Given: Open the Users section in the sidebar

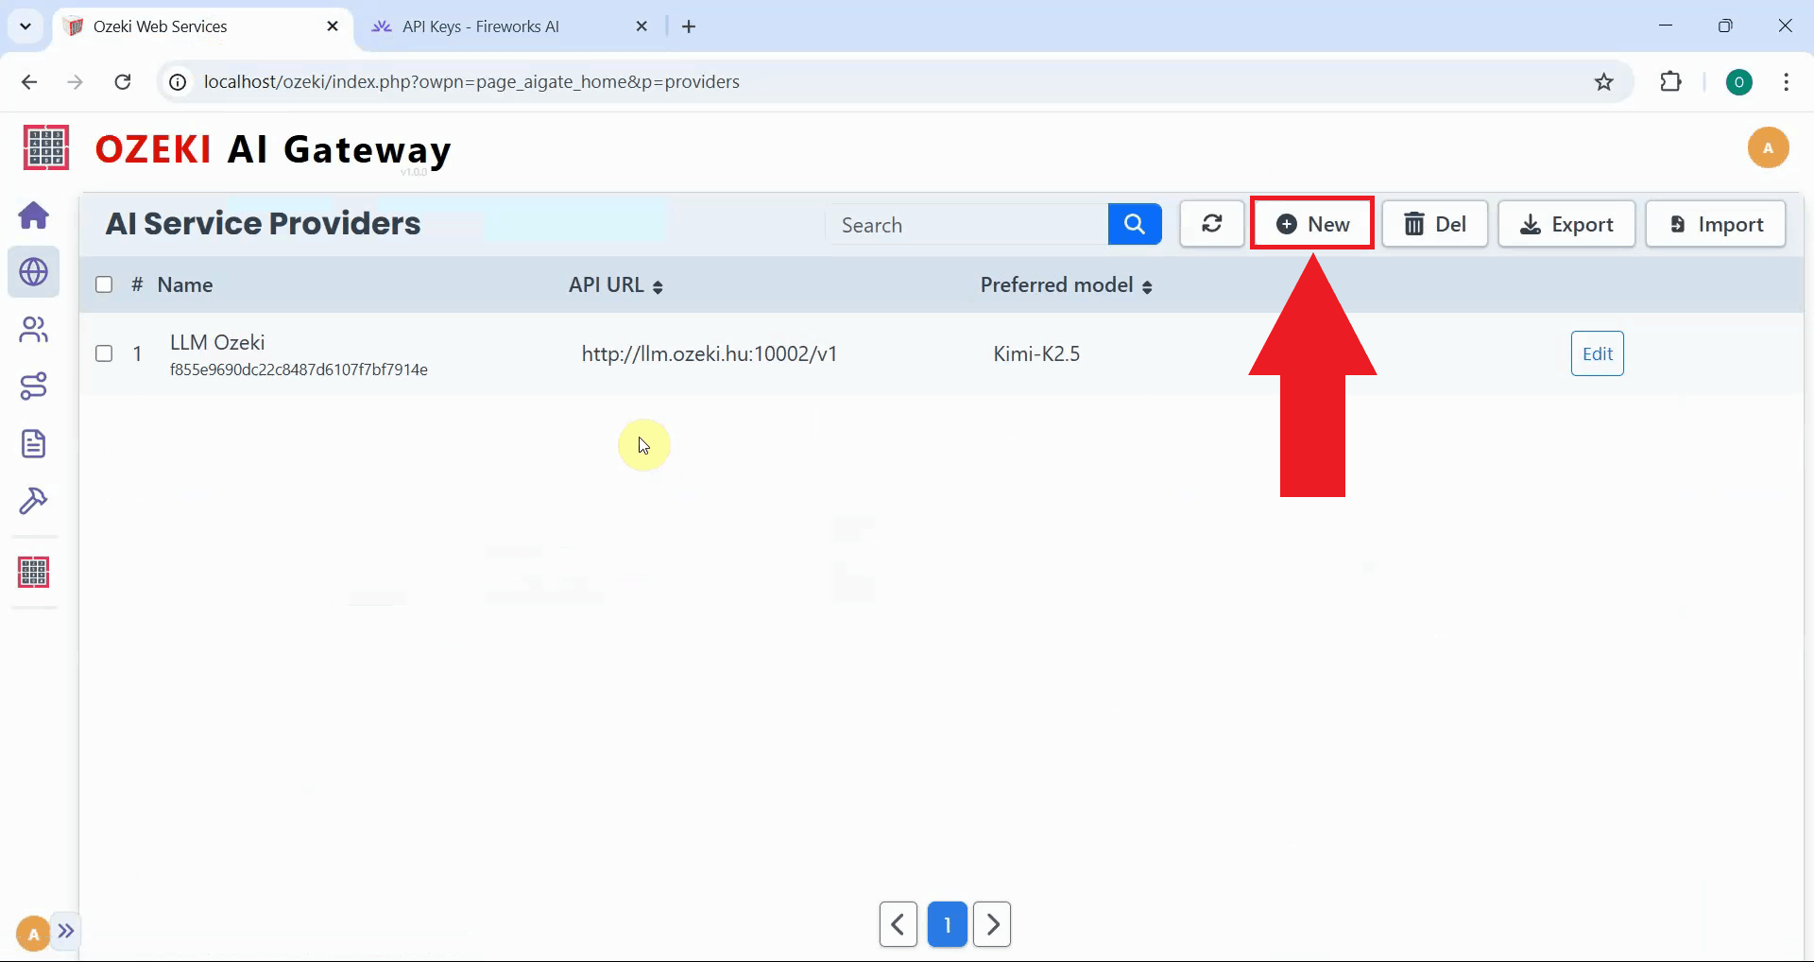Looking at the screenshot, I should (34, 329).
